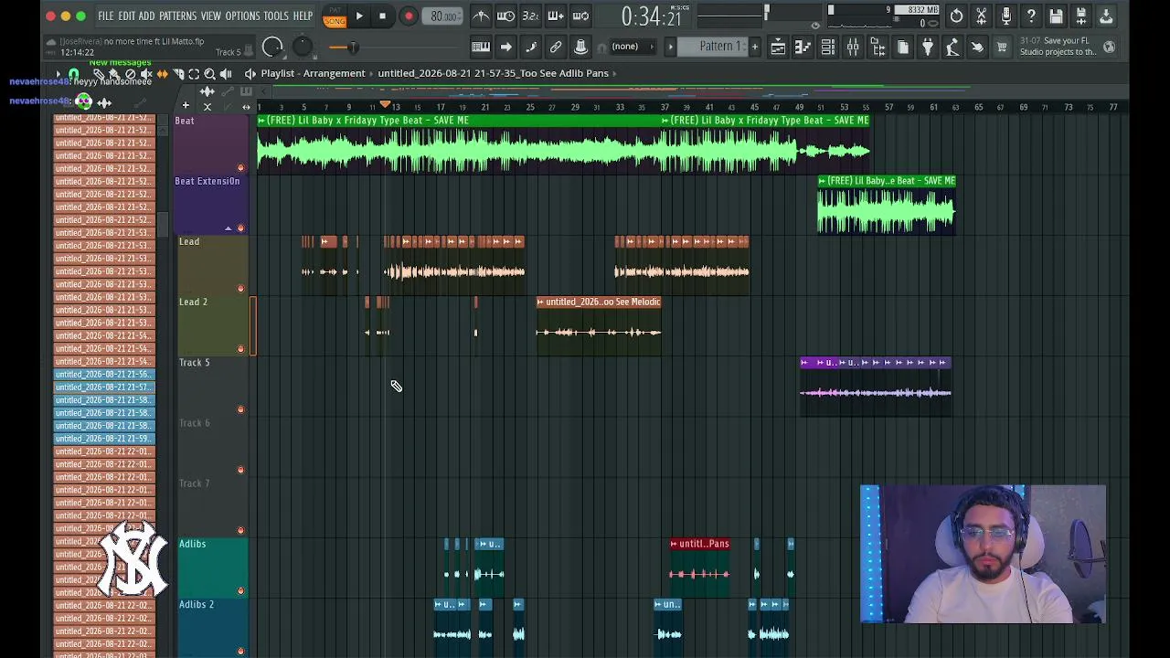The image size is (1170, 658).
Task: Select the playlist Select tool
Action: (194, 73)
